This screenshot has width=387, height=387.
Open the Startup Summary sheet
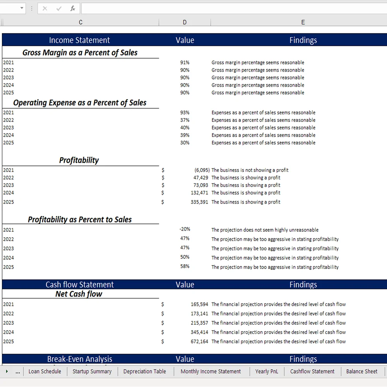point(92,371)
